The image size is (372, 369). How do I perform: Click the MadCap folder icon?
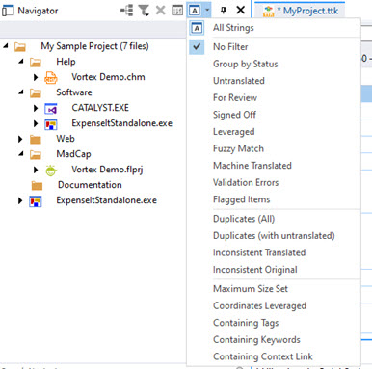36,155
